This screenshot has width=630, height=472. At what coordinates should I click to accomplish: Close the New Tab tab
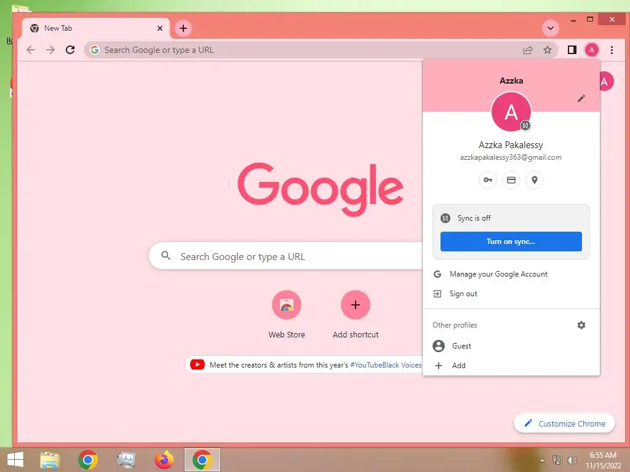pos(160,28)
